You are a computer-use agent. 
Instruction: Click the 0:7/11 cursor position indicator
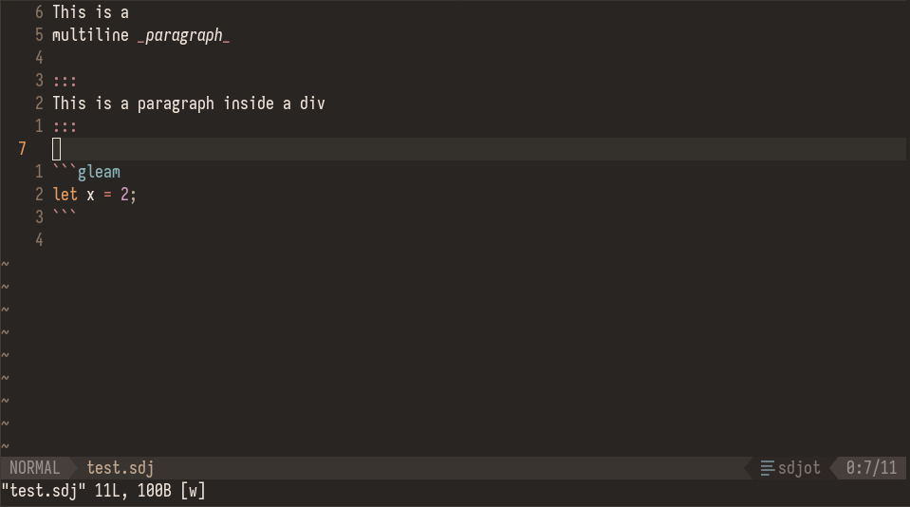871,468
